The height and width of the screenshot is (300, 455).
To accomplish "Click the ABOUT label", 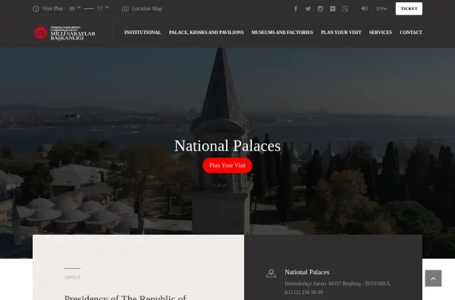I will (x=72, y=277).
